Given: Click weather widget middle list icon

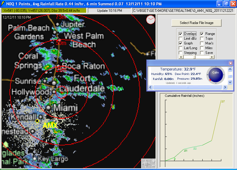Looking at the screenshot, I should 230,76.
